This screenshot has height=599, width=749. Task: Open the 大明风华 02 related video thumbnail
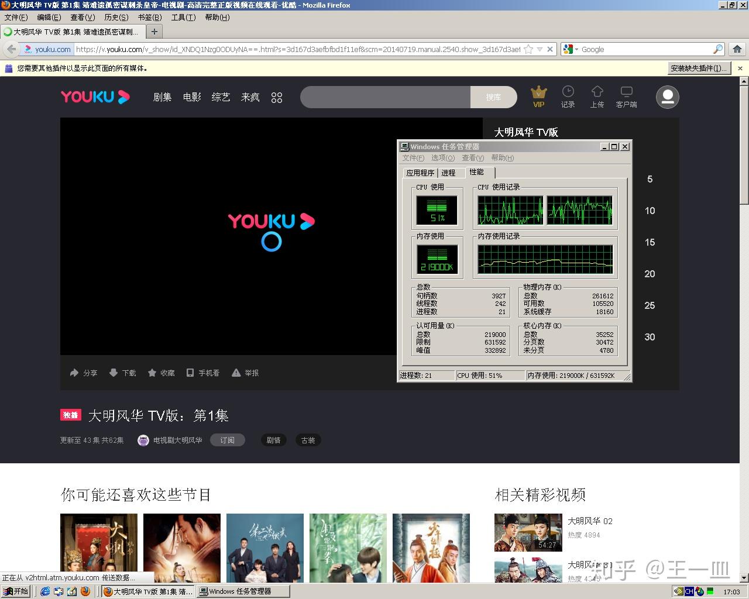528,532
